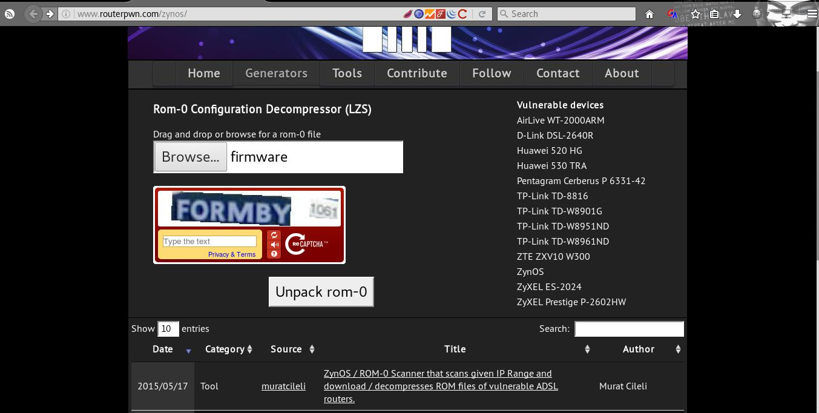Sort table by Source column
Screen dimensions: 819x413
287,349
